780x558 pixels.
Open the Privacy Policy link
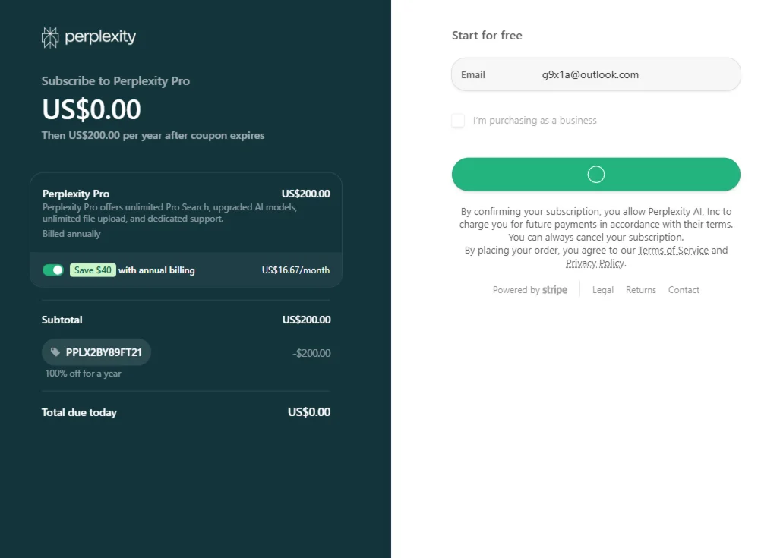click(595, 263)
